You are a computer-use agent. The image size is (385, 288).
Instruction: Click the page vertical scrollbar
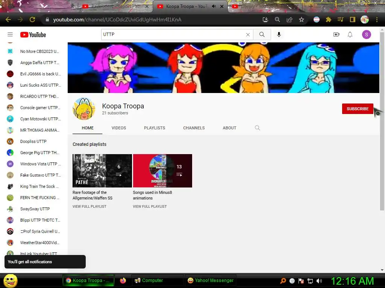pos(382,121)
